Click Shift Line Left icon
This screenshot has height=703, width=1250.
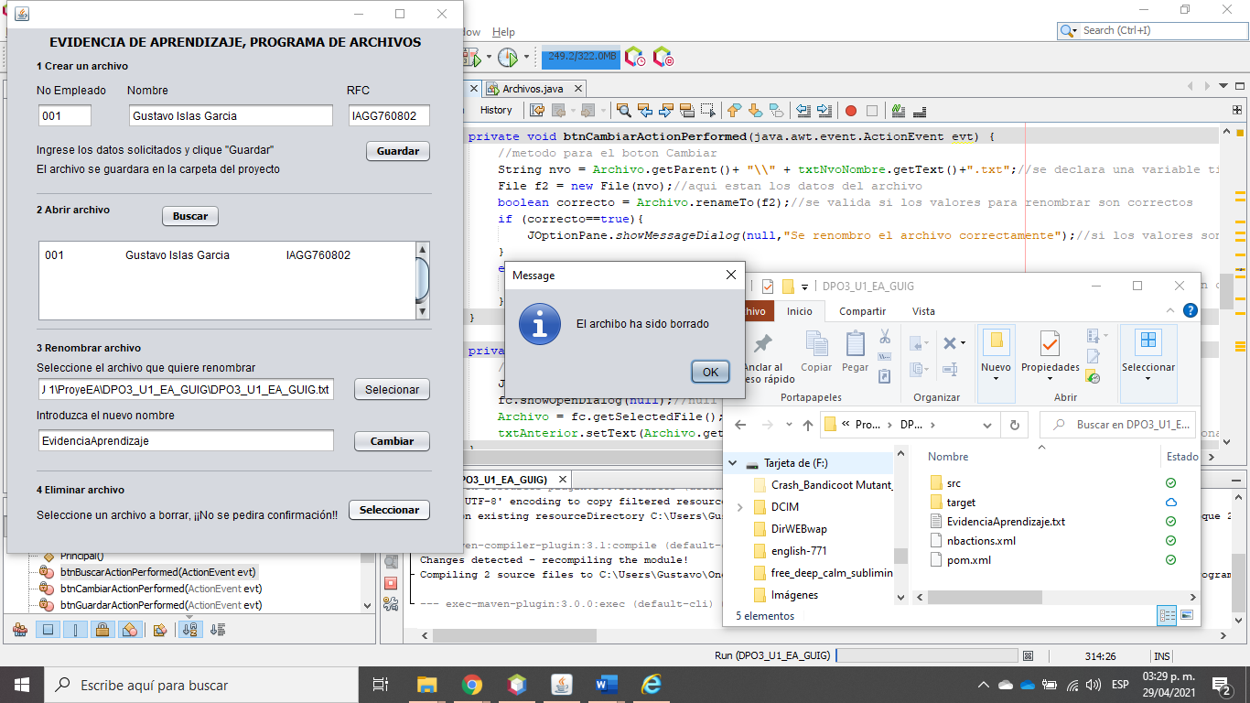pyautogui.click(x=803, y=111)
